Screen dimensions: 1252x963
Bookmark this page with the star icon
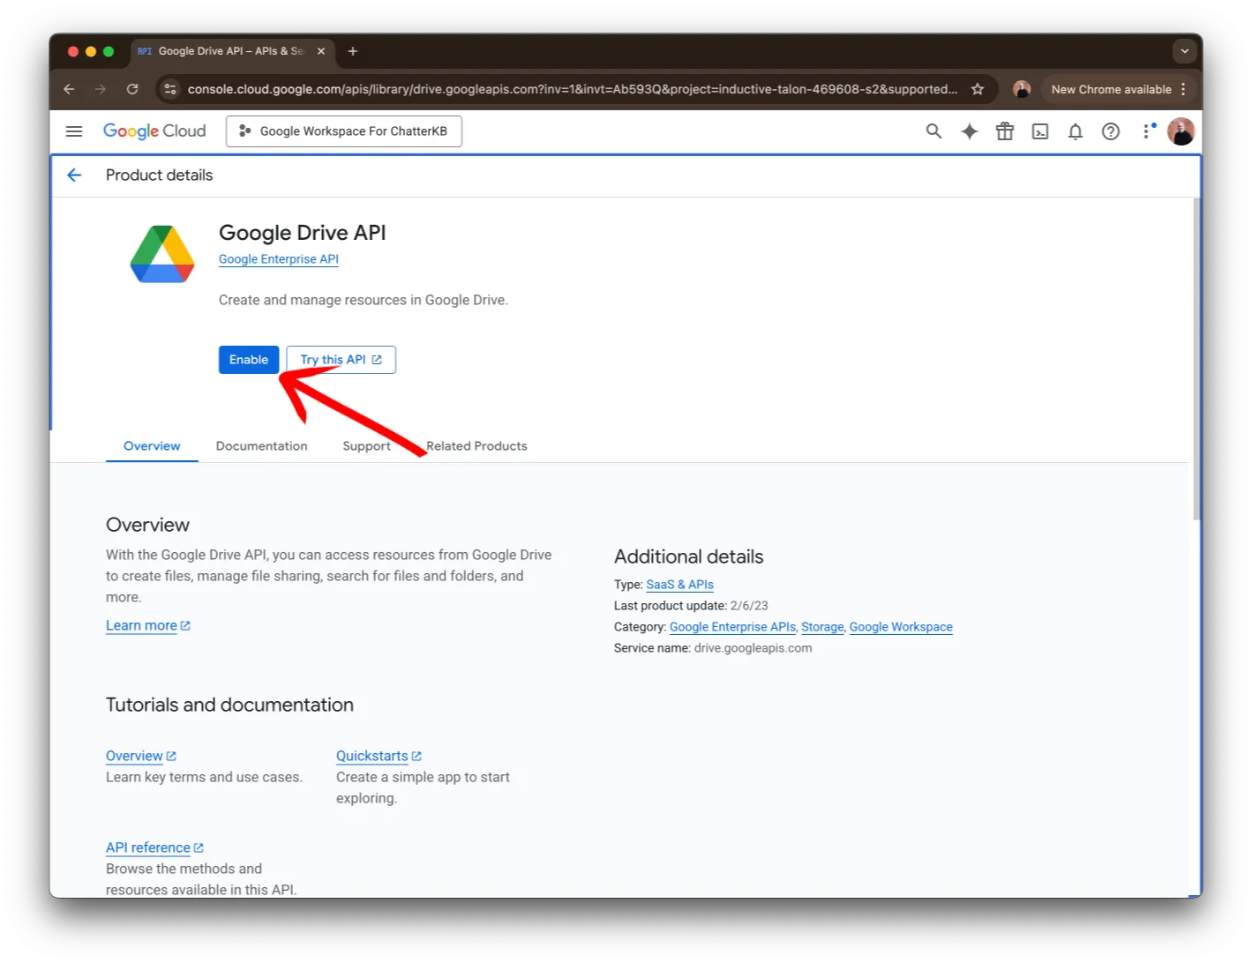[x=978, y=89]
